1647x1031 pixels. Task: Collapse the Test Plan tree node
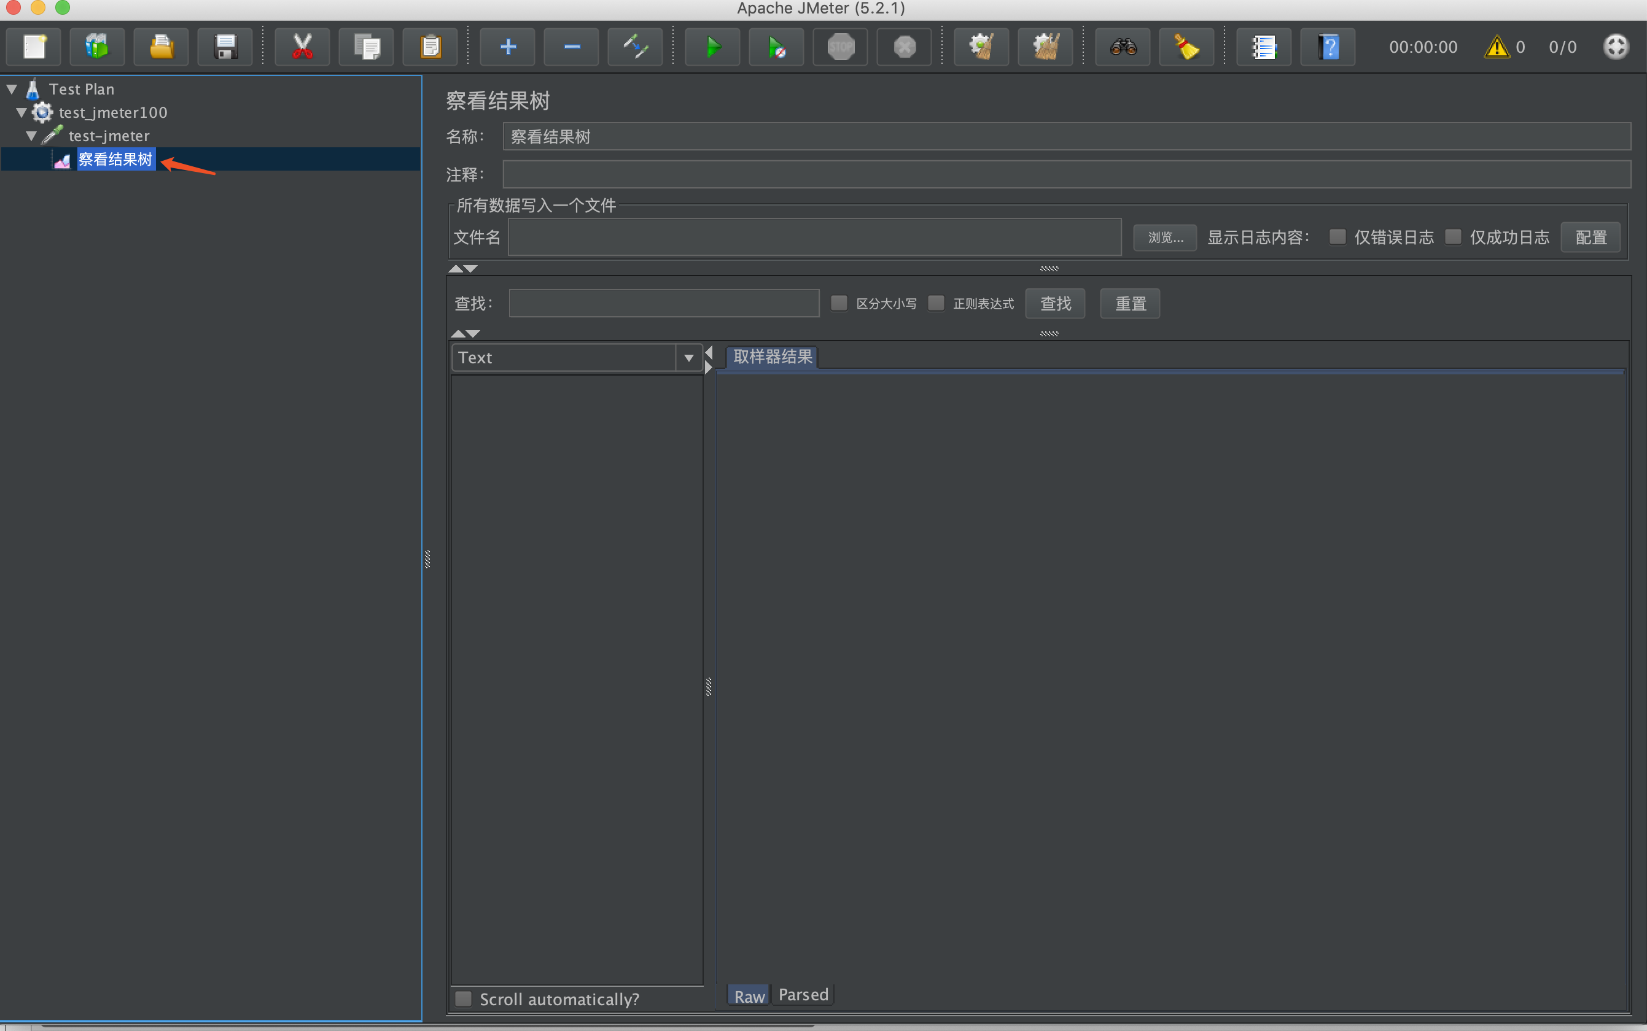point(12,88)
